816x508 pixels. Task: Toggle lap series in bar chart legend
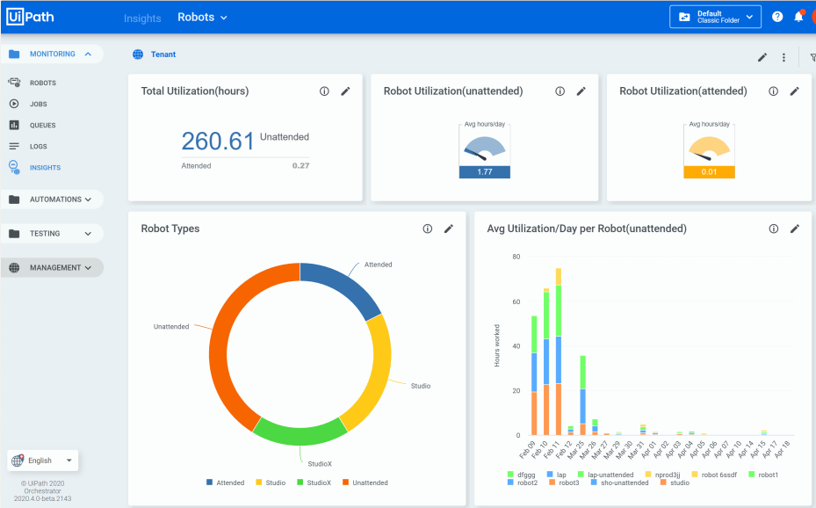556,475
